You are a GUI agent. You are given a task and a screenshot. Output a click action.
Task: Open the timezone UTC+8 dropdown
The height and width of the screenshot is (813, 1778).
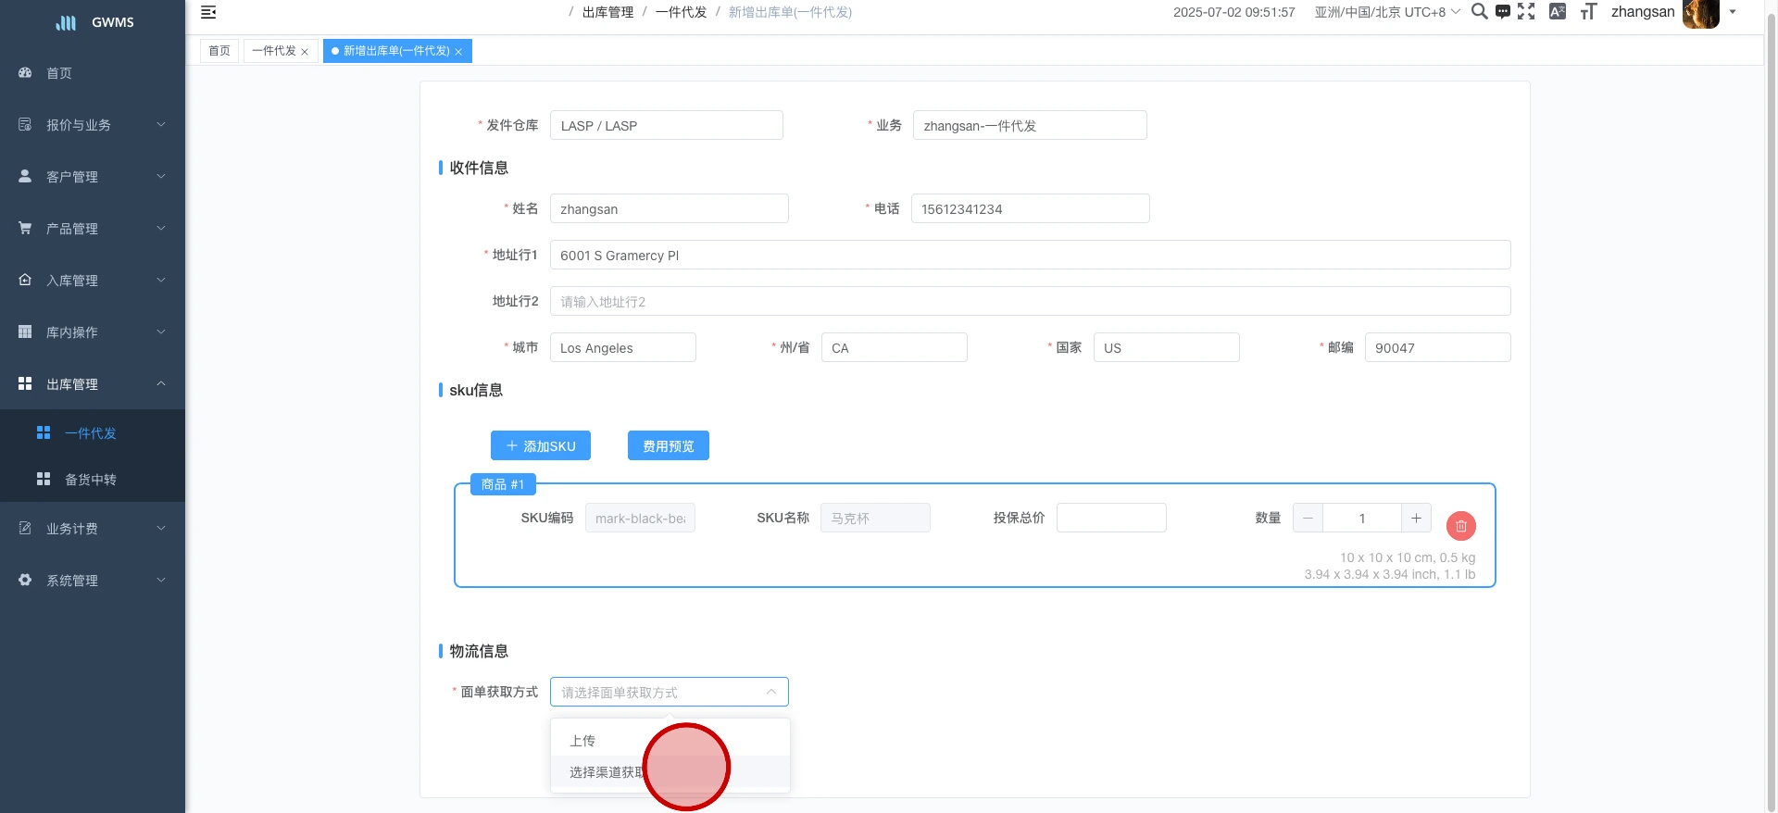(1386, 12)
